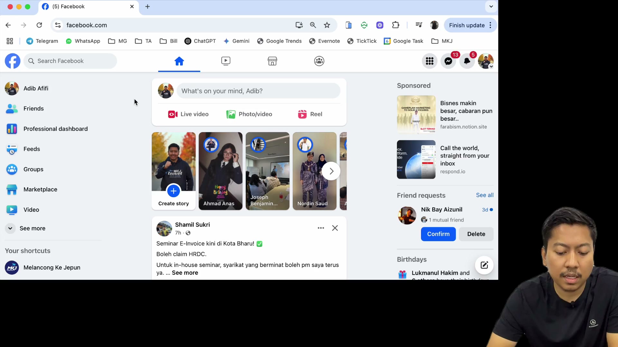Open new message compose icon

[x=484, y=265]
